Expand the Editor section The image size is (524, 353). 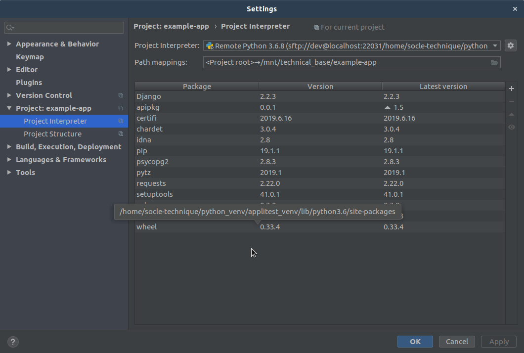click(9, 70)
